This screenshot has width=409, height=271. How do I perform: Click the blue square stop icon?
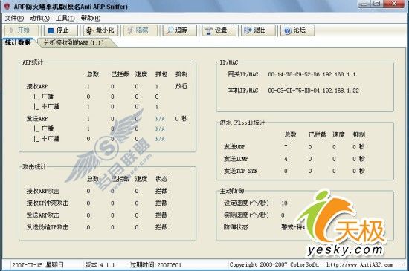[x=51, y=30]
